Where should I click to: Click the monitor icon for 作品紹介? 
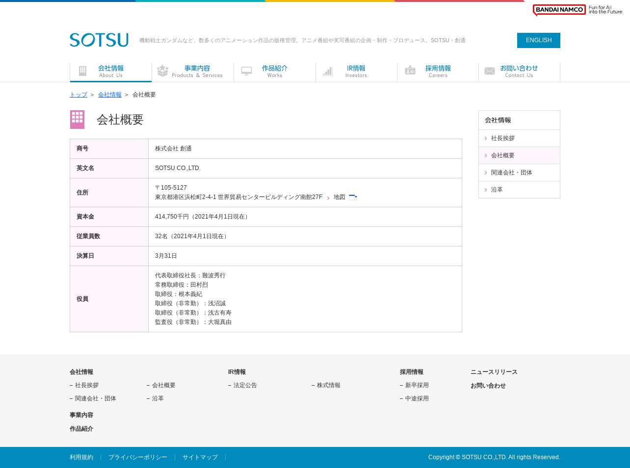[x=246, y=71]
